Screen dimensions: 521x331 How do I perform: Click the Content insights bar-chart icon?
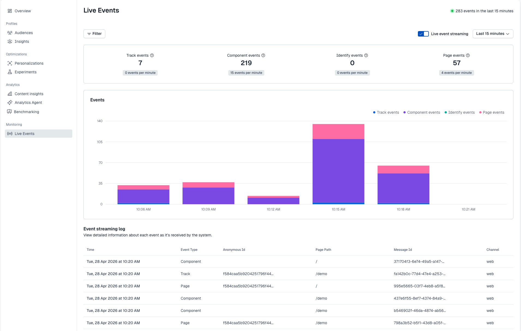tap(10, 94)
